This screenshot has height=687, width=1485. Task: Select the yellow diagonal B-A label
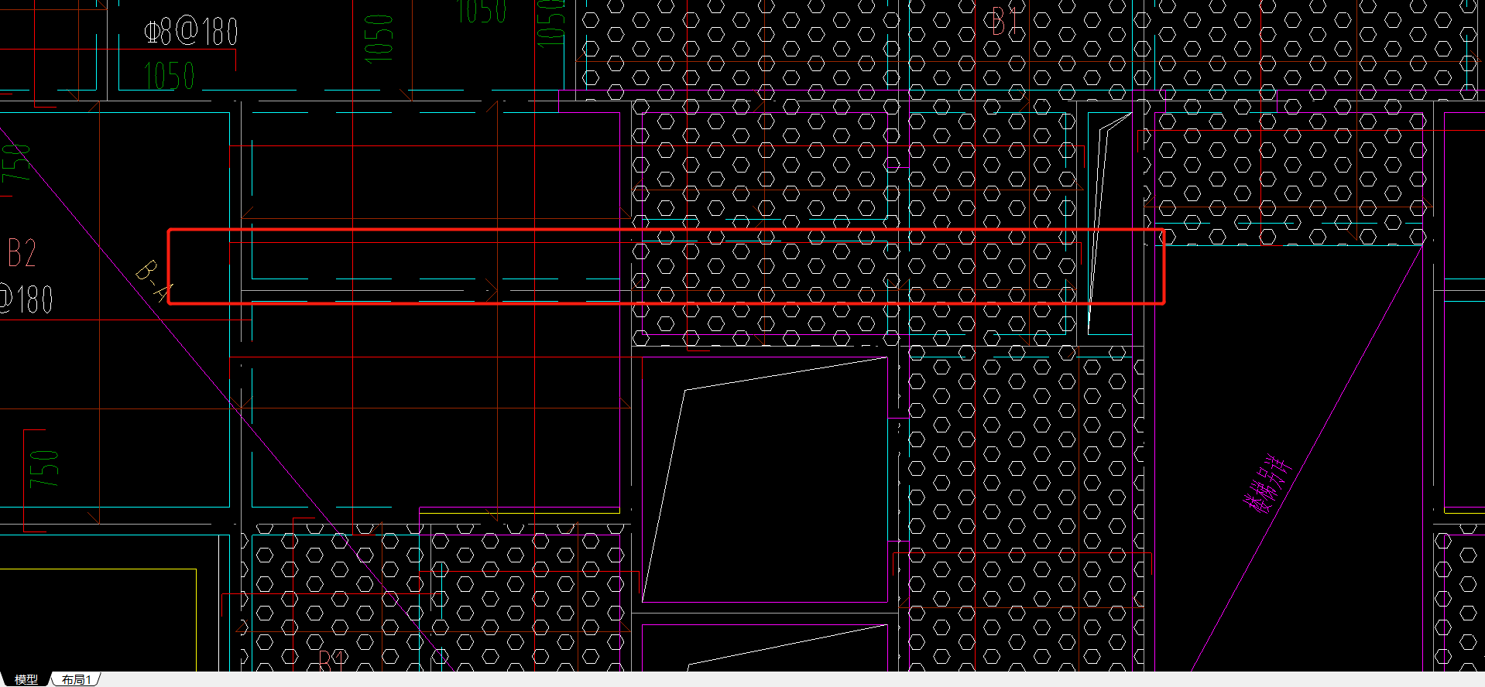(x=156, y=282)
